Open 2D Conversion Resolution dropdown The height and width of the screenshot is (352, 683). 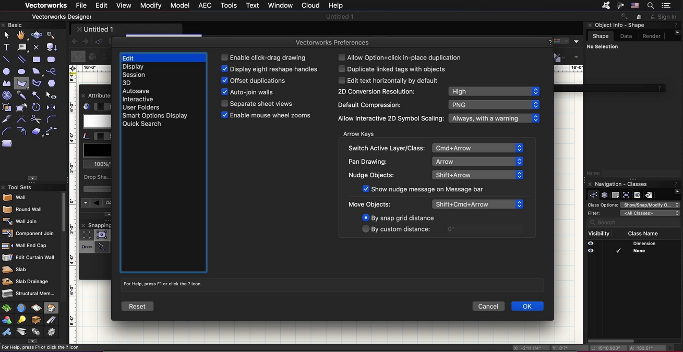click(494, 91)
